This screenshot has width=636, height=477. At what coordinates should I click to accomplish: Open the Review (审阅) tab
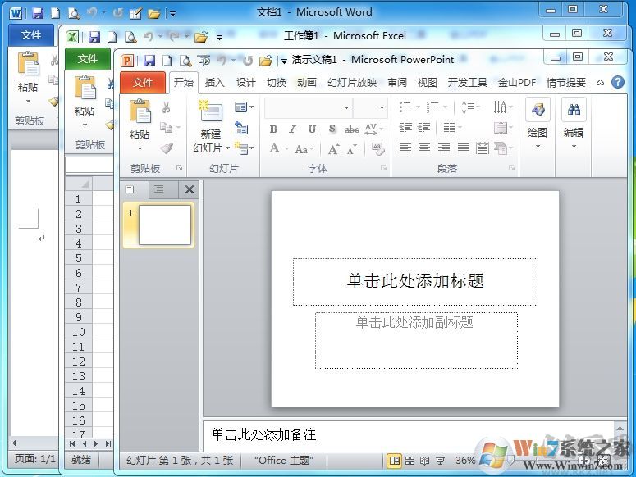pos(397,83)
